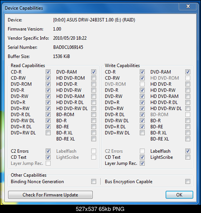Toggle DVD+R write capability checkbox

(142, 102)
